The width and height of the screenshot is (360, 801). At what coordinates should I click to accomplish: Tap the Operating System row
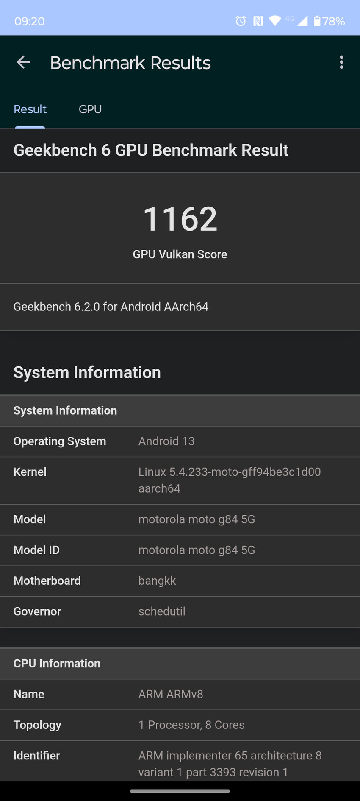point(180,441)
